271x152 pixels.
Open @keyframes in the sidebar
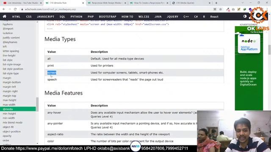click(10, 42)
